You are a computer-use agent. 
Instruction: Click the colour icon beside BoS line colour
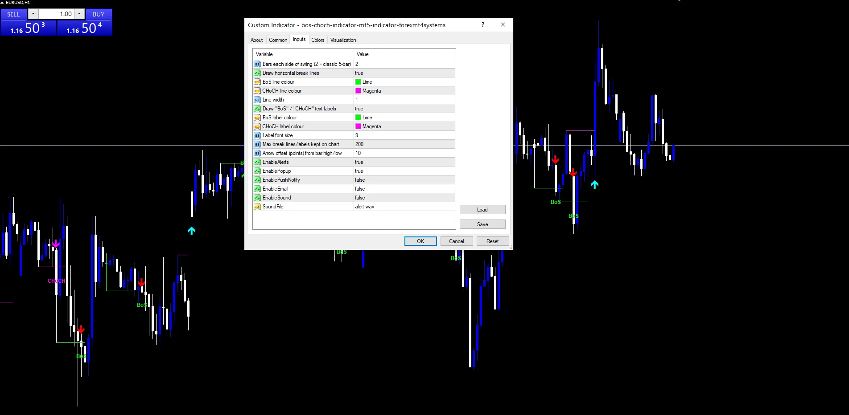[x=257, y=82]
